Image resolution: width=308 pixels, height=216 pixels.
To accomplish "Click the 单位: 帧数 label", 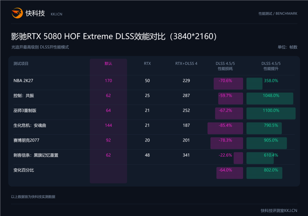I will 287,47.
